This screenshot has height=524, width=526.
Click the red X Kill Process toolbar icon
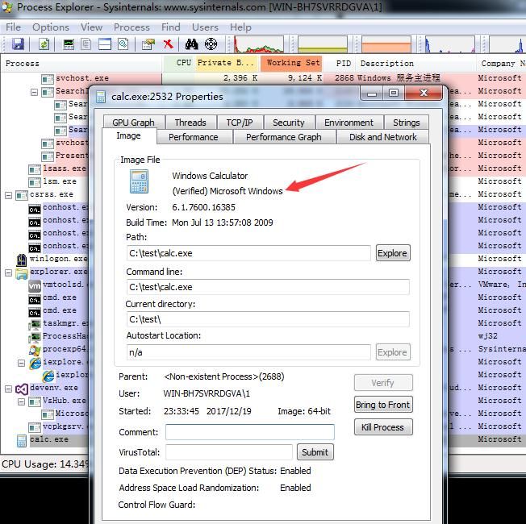168,44
